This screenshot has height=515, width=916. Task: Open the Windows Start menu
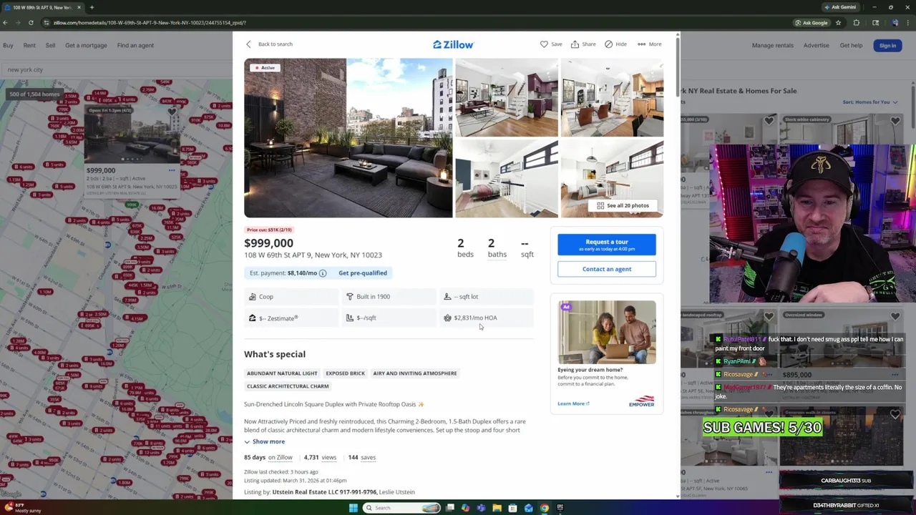pyautogui.click(x=353, y=508)
